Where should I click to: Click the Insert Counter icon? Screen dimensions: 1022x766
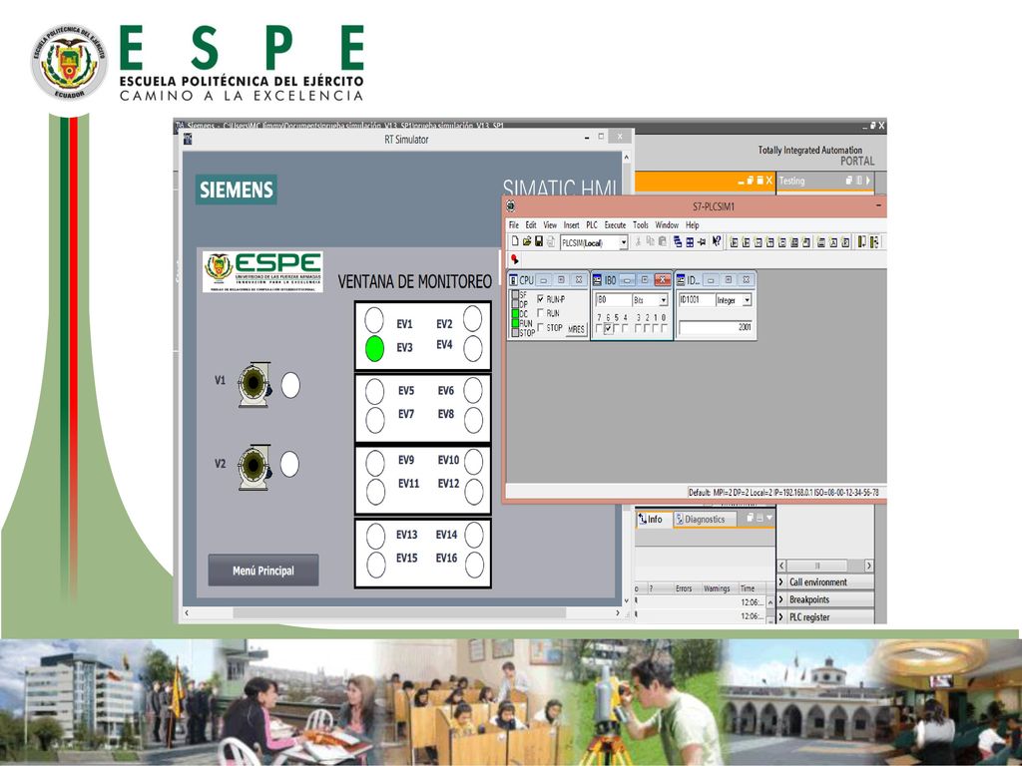coord(782,242)
